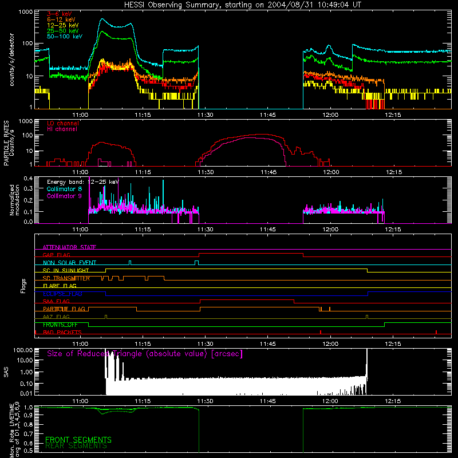Click the ATTENUATOR STATE flag label

pos(69,247)
